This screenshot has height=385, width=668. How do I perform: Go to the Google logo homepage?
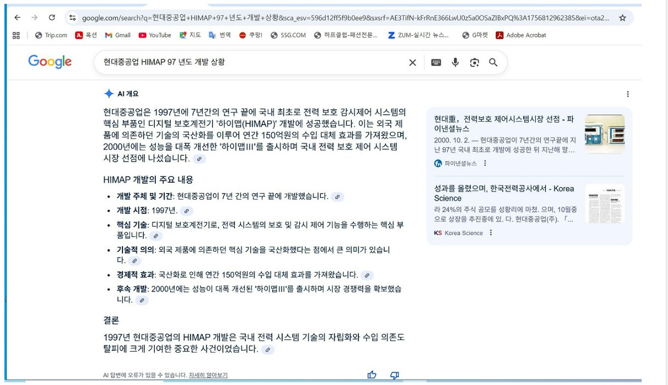[x=50, y=62]
